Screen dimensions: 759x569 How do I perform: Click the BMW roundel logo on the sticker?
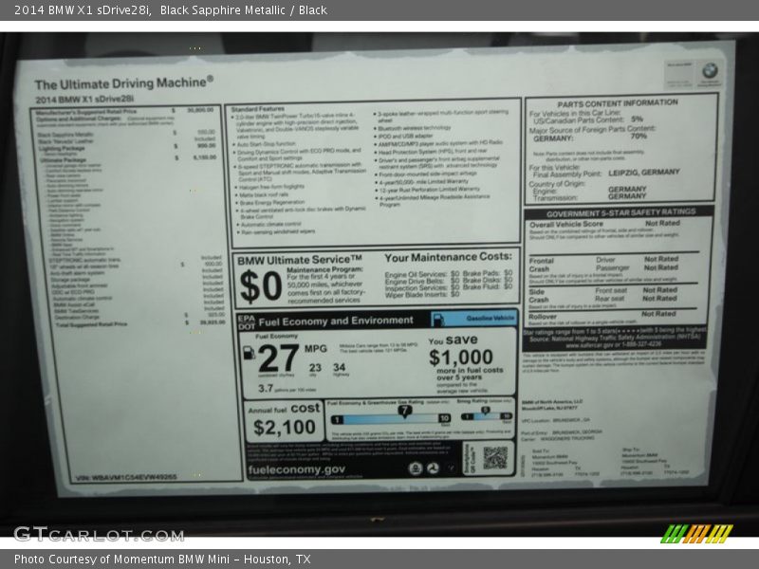pyautogui.click(x=709, y=71)
